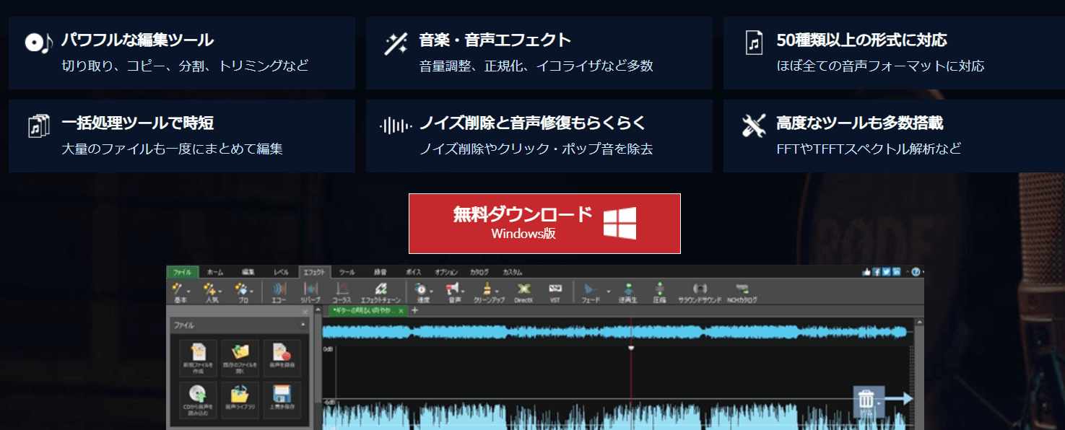Click the thumbs-up like icon
Image resolution: width=1065 pixels, height=430 pixels.
click(x=866, y=272)
